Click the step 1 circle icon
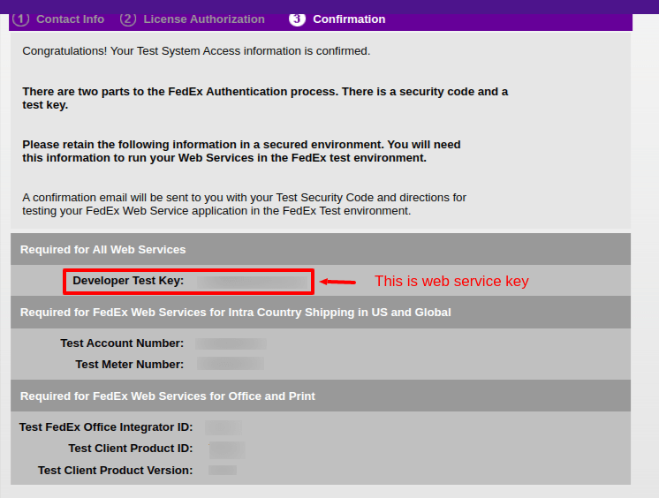 (x=20, y=19)
